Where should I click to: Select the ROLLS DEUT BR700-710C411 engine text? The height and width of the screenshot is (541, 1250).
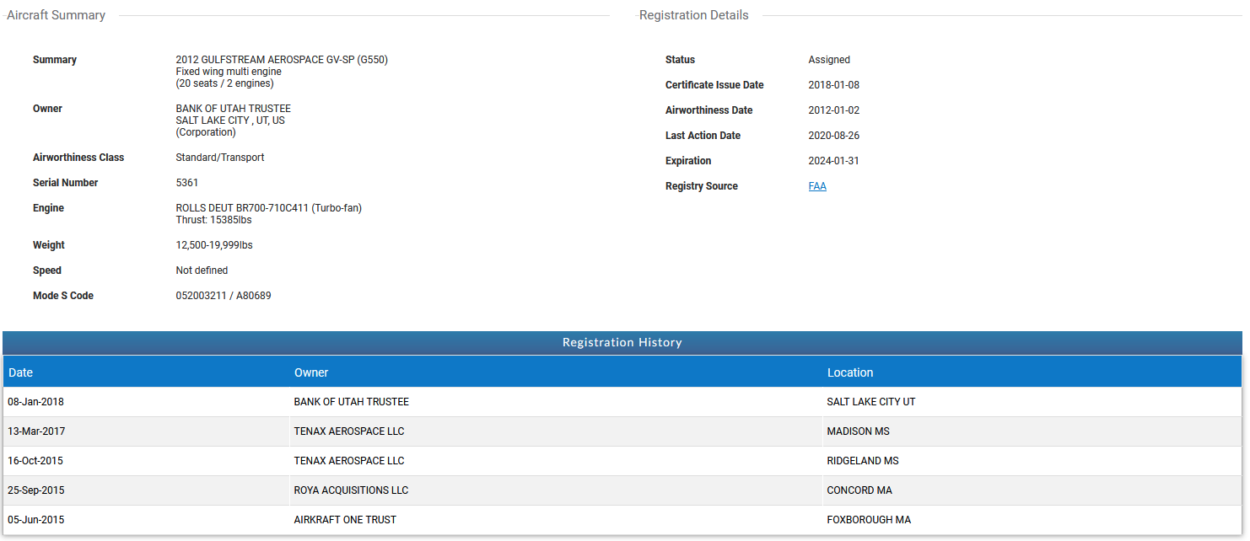click(269, 208)
